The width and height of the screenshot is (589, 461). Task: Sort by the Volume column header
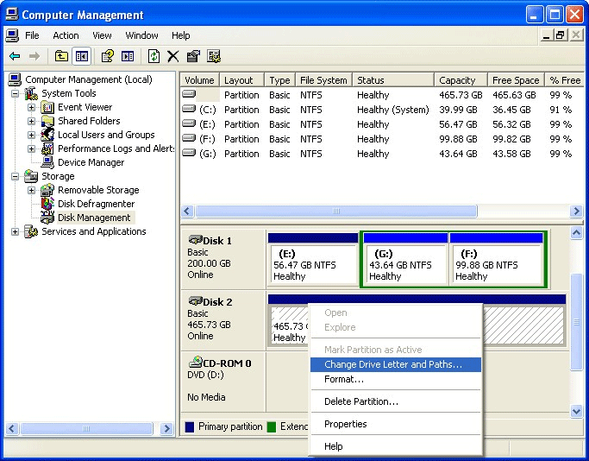tap(200, 80)
